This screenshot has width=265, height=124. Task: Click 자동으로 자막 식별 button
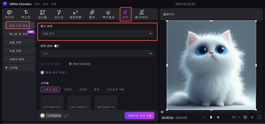[x=139, y=116]
